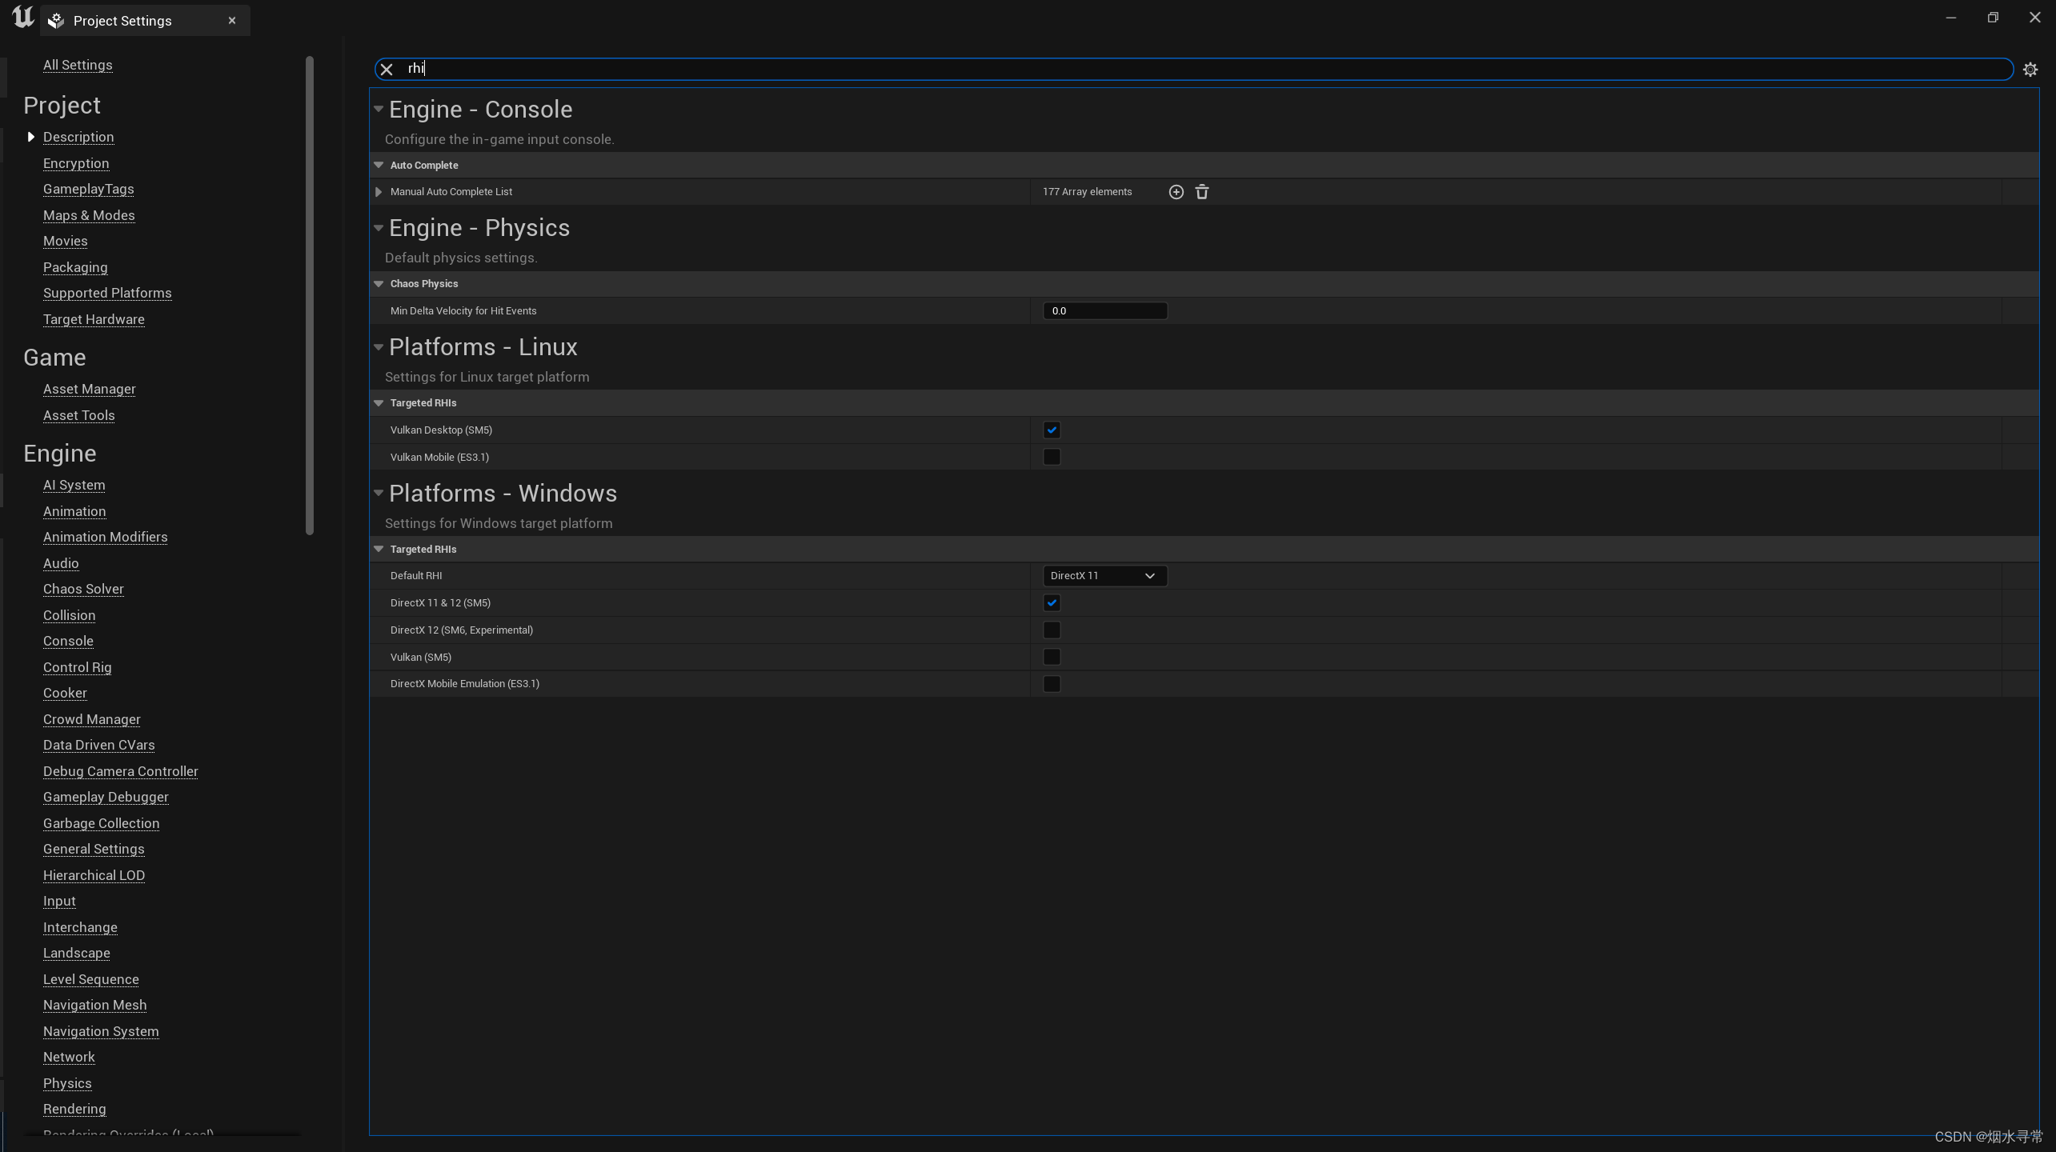The width and height of the screenshot is (2056, 1152).
Task: Clear the search box with X icon
Action: pos(387,70)
